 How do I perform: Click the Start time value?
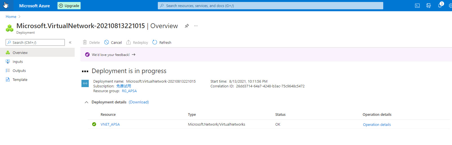click(x=248, y=81)
